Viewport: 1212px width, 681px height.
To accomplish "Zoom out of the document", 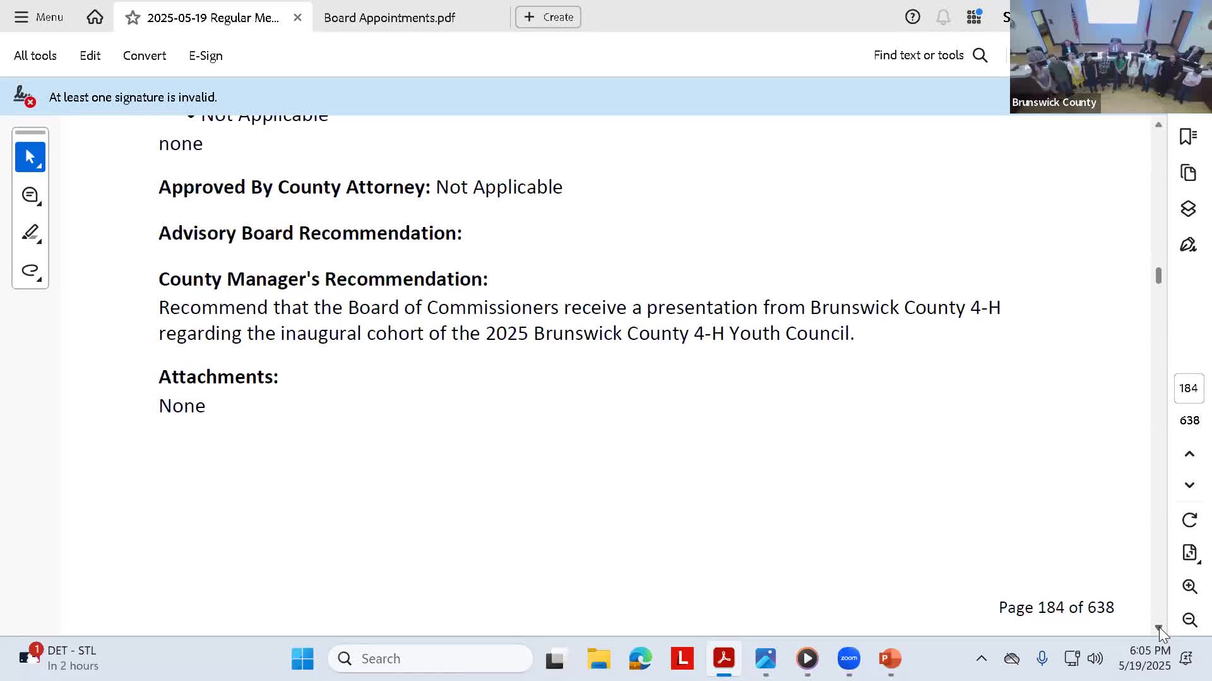I will tap(1189, 620).
